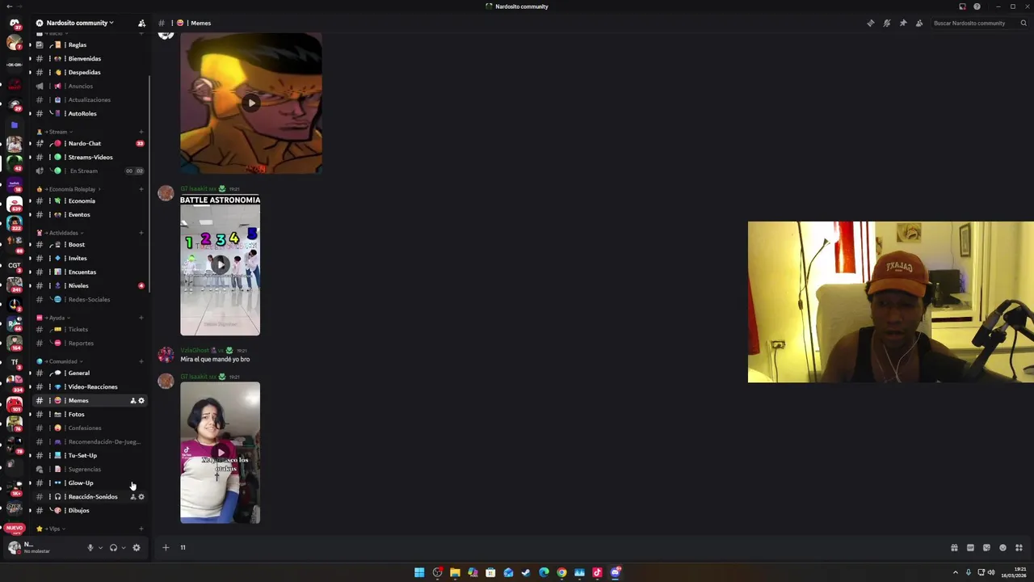Click Windows Start button on taskbar

(x=419, y=573)
